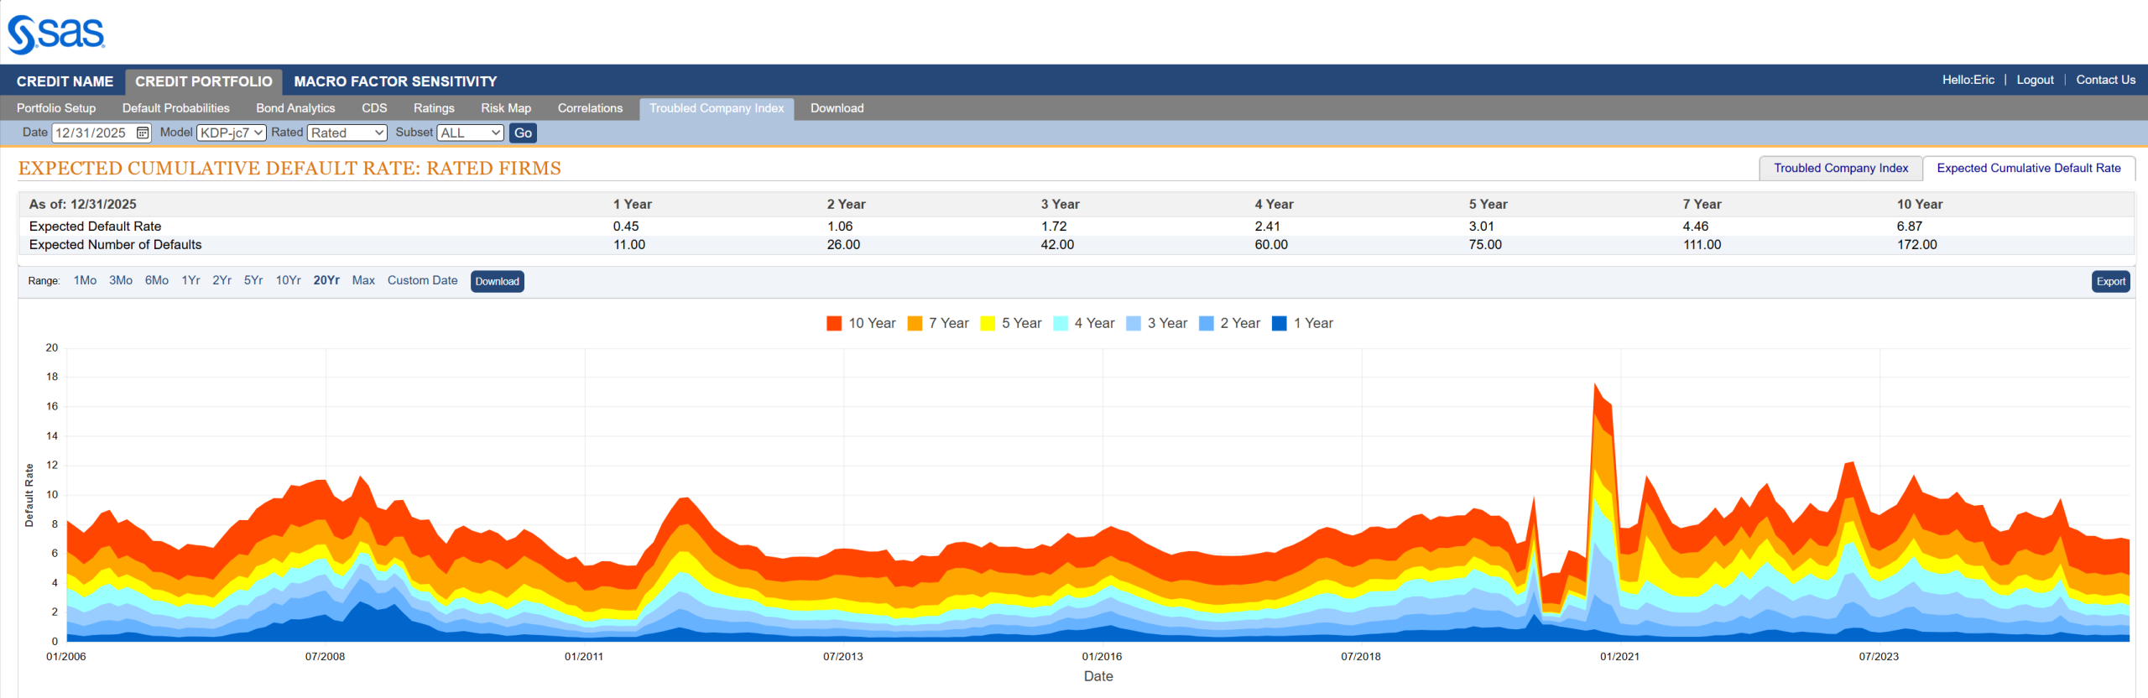Open the Macro Factor Sensitivity menu

click(x=395, y=81)
